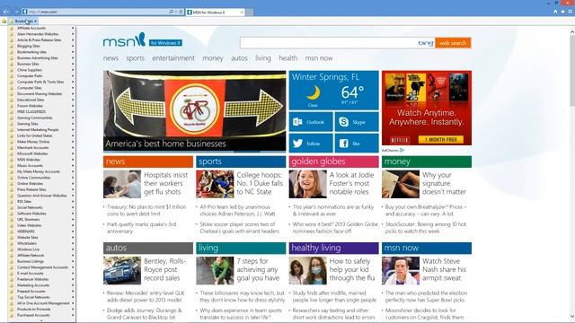Open the sports navigation link
The height and width of the screenshot is (323, 575).
pos(136,58)
